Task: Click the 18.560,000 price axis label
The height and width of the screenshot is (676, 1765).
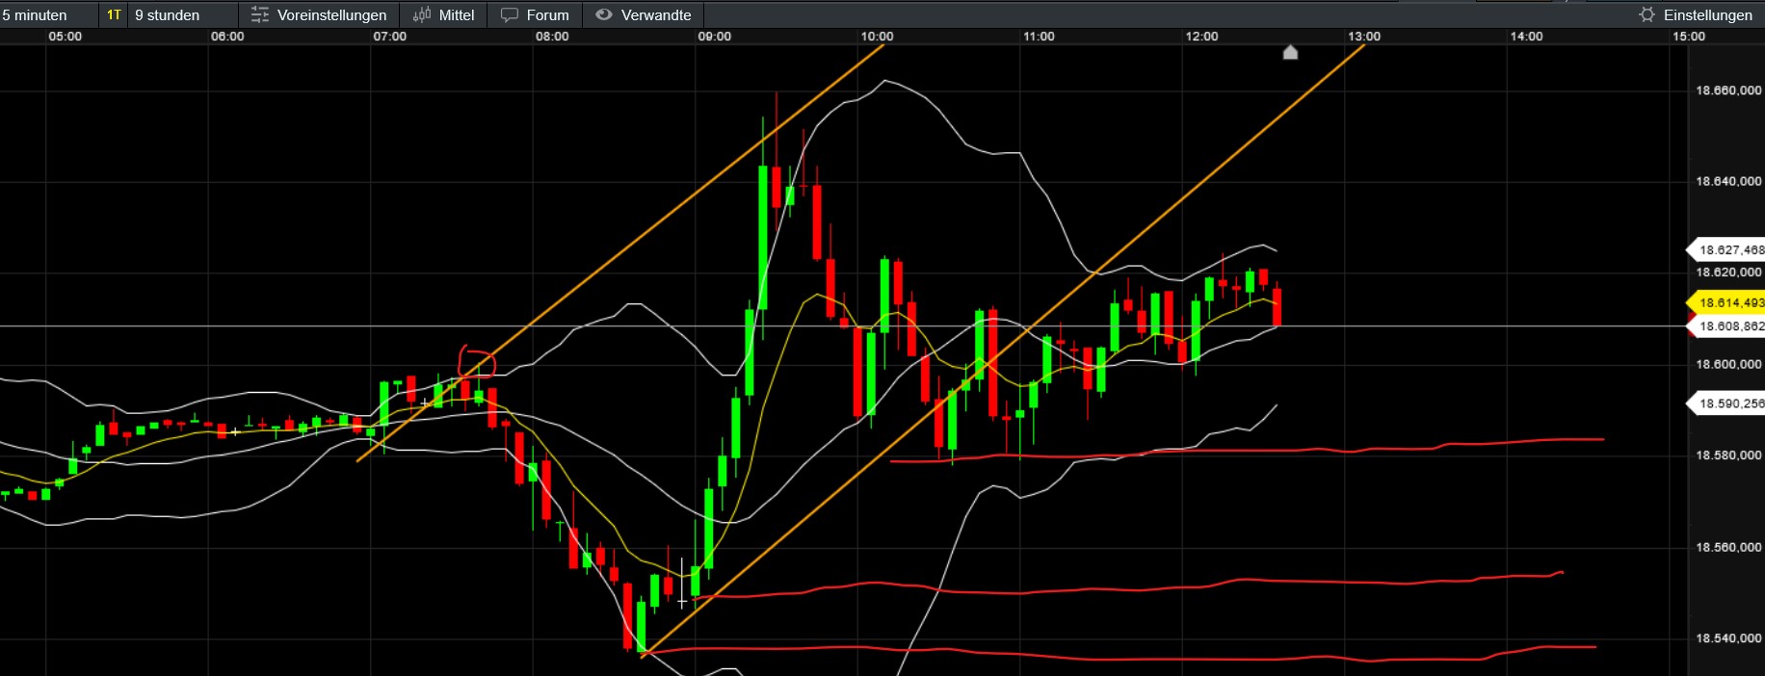Action: 1728,547
